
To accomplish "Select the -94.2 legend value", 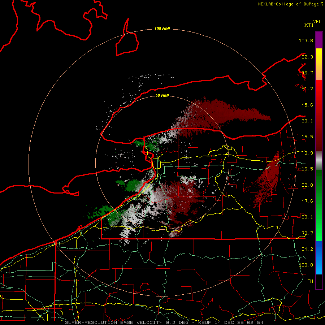I will click(x=306, y=249).
